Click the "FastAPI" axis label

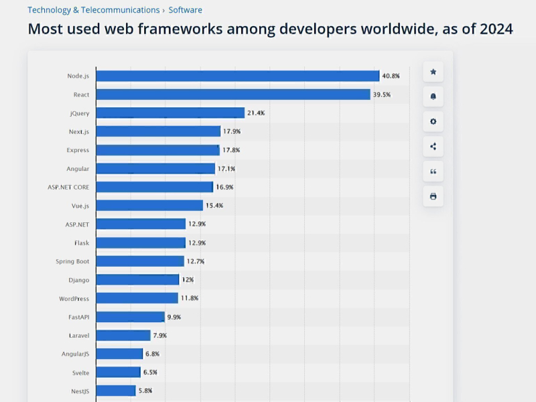point(78,317)
